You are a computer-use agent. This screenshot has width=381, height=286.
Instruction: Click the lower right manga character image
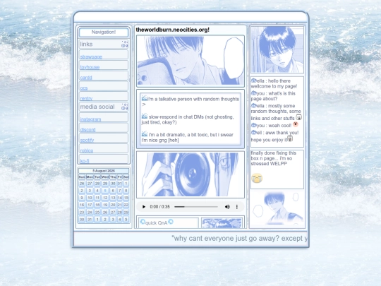tap(277, 208)
